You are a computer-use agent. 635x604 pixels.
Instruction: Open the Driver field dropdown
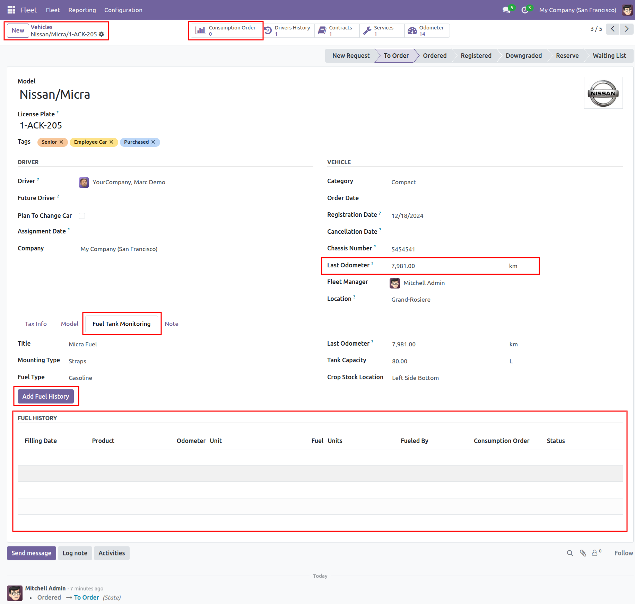(196, 182)
